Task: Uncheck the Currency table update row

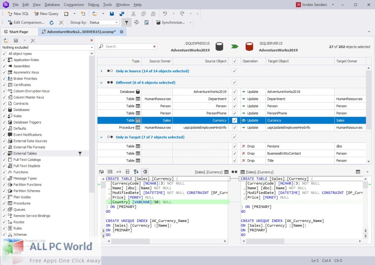Action: (x=235, y=120)
